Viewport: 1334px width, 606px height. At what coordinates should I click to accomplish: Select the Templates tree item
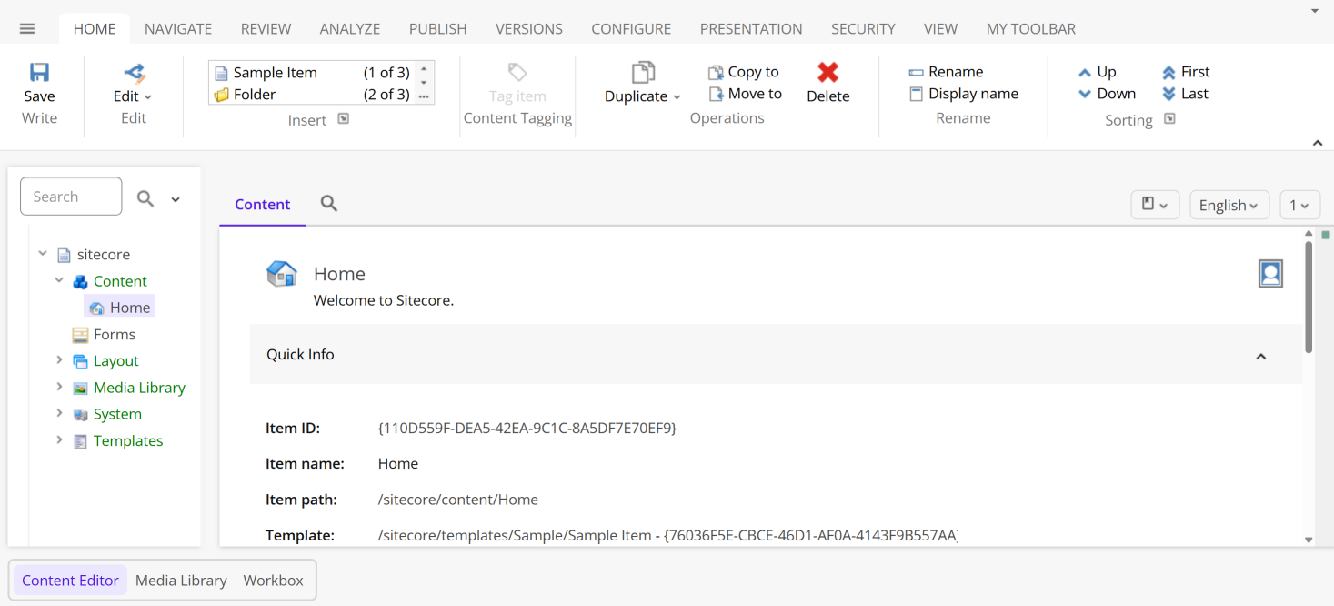coord(118,440)
